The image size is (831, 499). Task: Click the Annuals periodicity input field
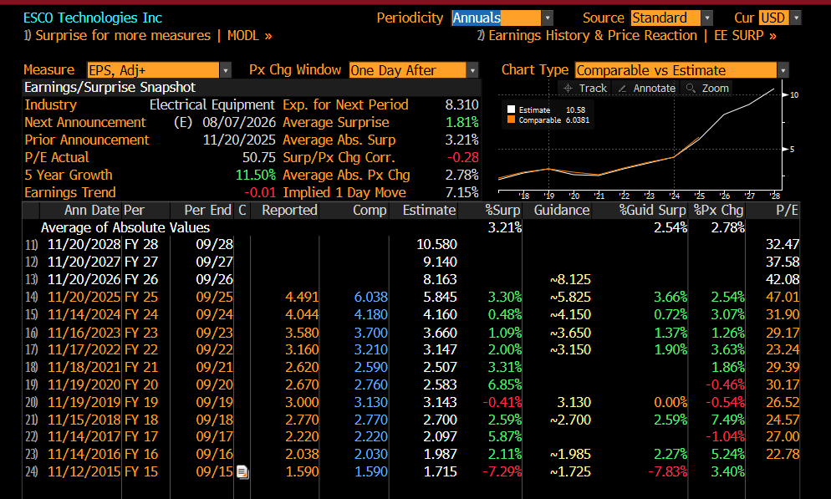[497, 18]
